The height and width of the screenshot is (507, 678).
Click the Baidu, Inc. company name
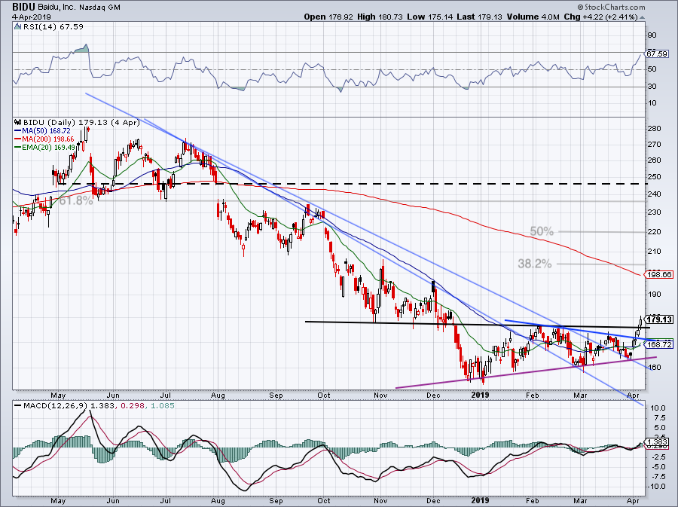click(56, 8)
